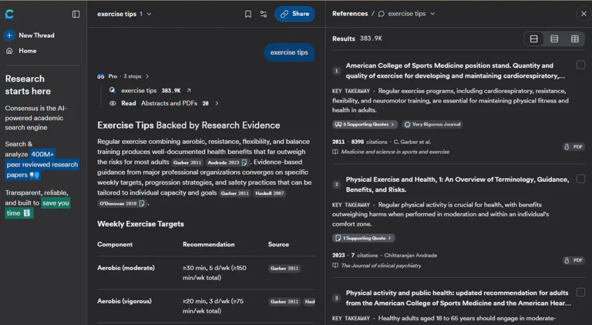This screenshot has width=592, height=325.
Task: Select checkbox for Physical Exercise and Health paper
Action: 580,179
